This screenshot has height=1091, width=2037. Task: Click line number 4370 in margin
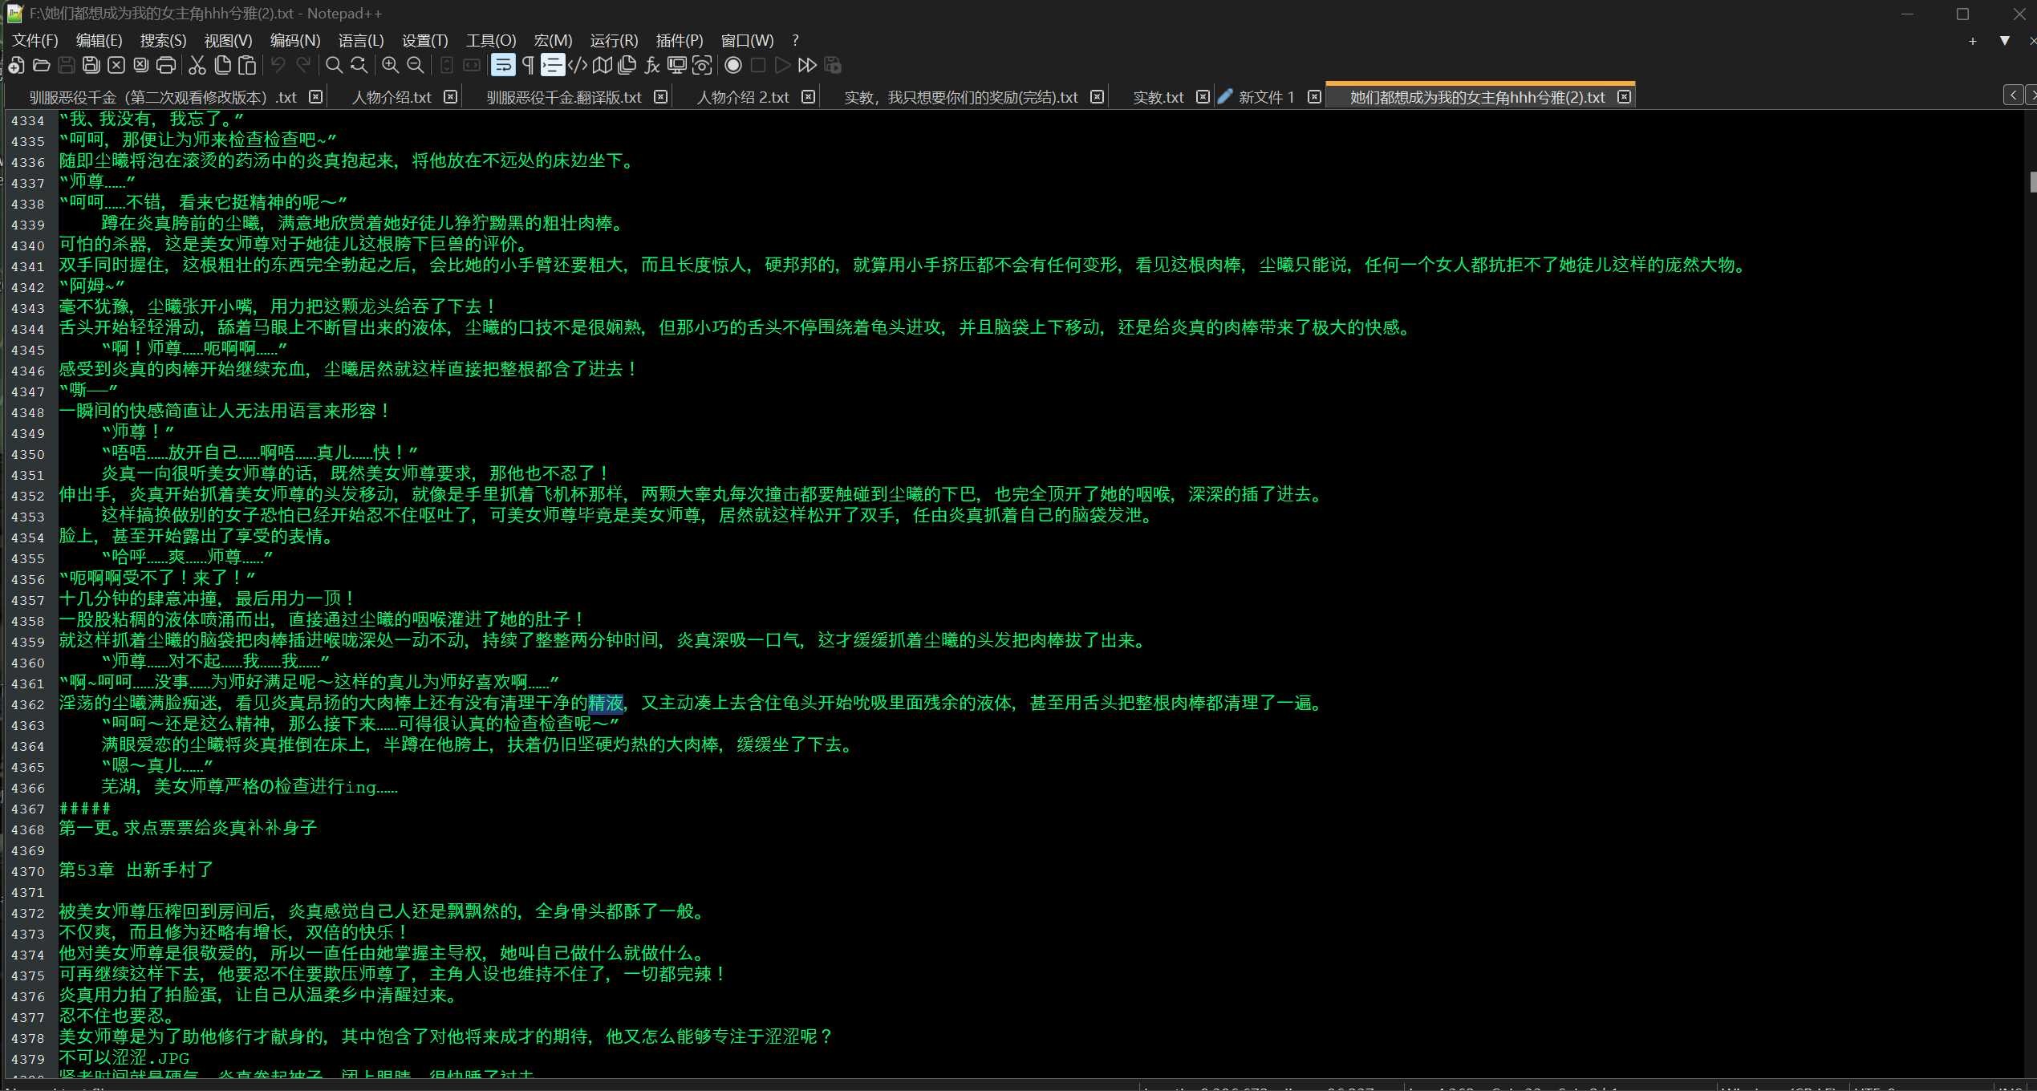[27, 871]
